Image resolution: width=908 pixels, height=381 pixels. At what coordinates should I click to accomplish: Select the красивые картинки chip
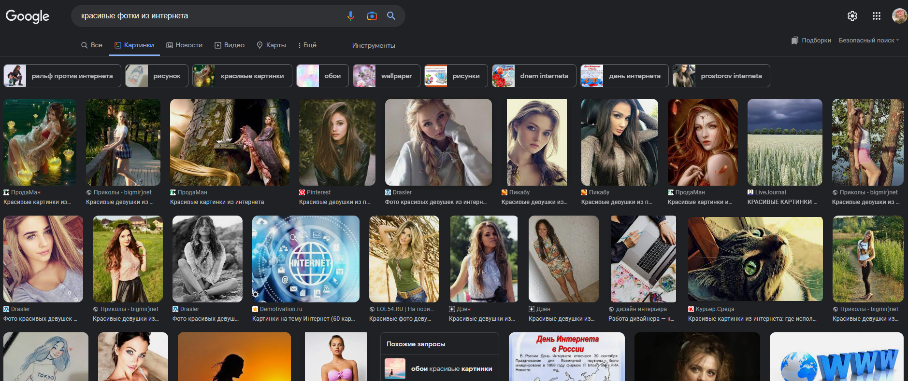242,76
